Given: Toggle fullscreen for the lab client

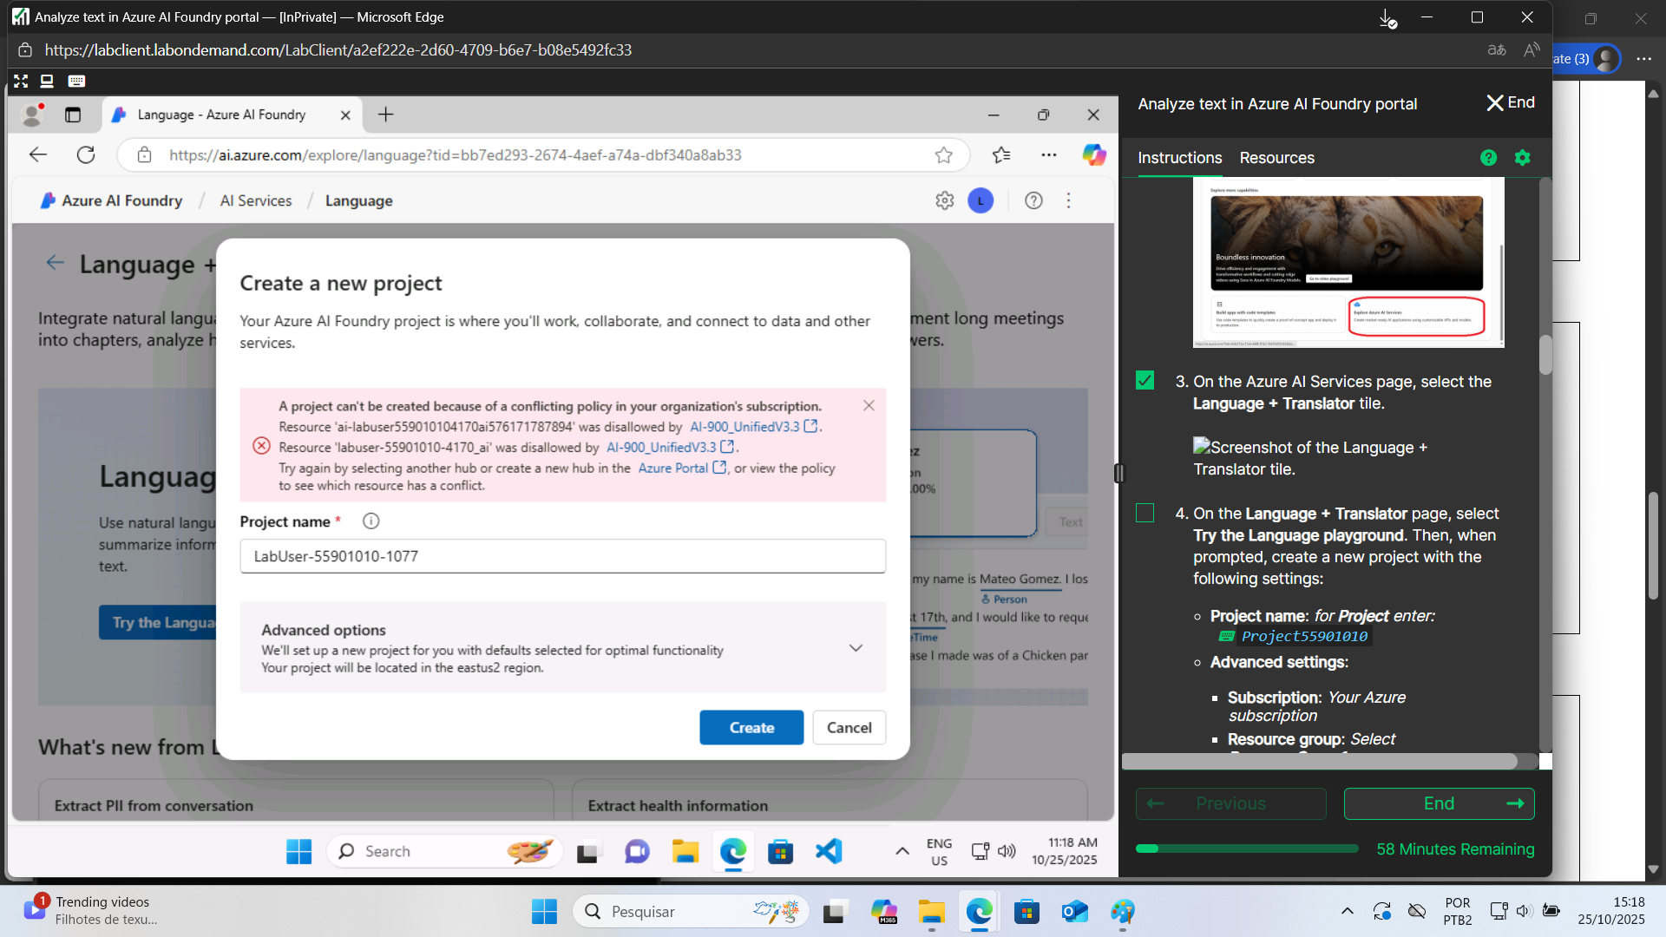Looking at the screenshot, I should 21,82.
